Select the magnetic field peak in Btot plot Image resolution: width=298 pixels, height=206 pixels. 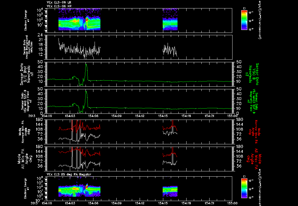(x=86, y=65)
